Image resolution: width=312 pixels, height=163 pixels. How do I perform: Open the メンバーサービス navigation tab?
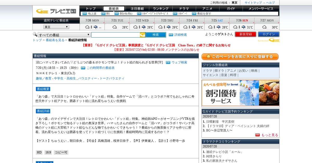[261, 9]
